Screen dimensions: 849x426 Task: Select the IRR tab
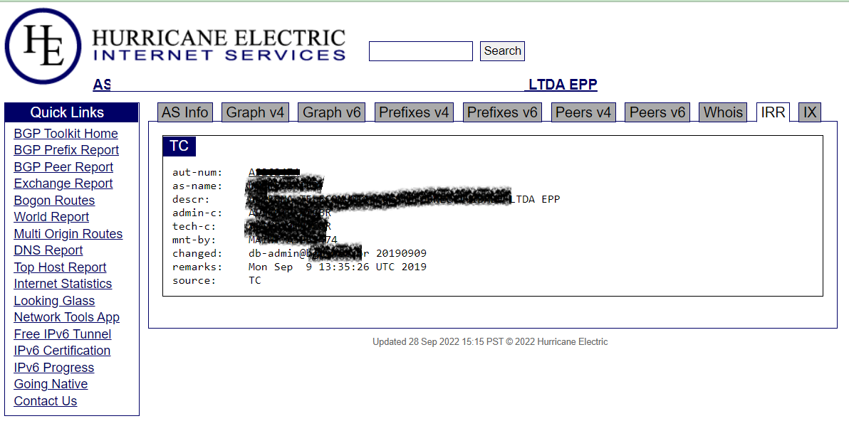point(773,112)
